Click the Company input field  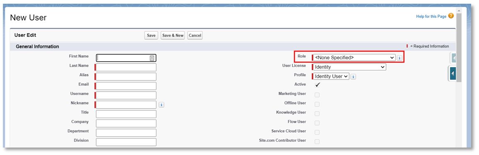(x=126, y=123)
